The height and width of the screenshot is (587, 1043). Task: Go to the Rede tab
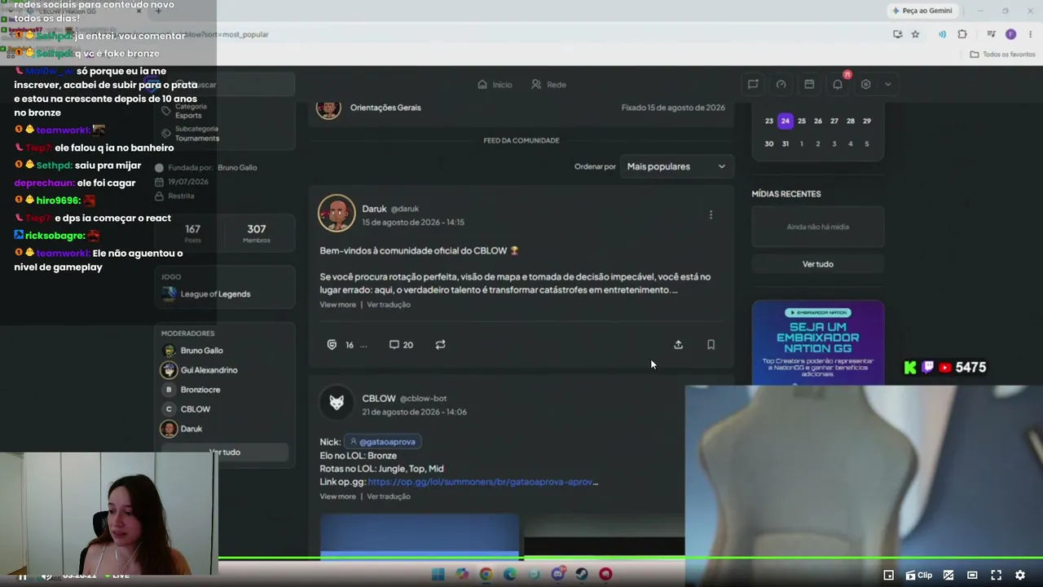coord(548,85)
